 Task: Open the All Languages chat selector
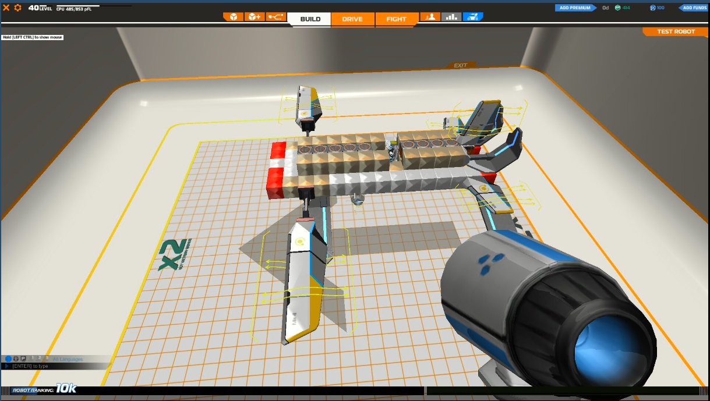click(68, 359)
